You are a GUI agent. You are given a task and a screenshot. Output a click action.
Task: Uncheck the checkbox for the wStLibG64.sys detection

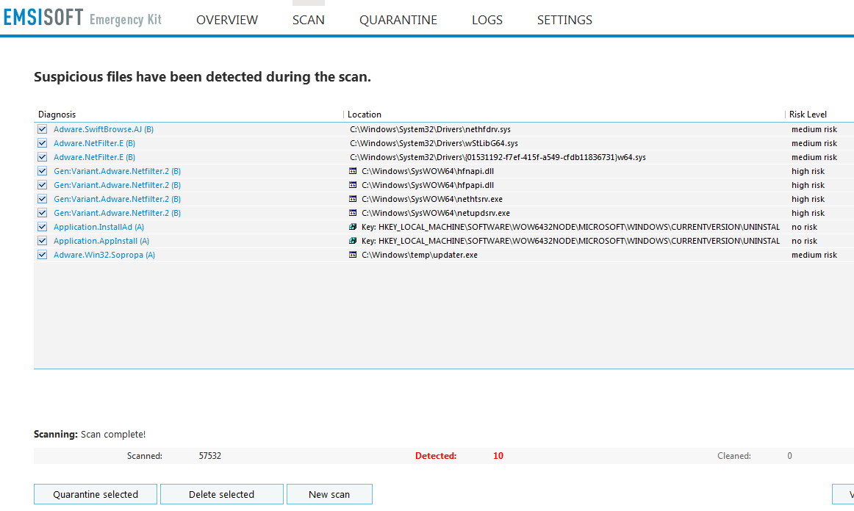point(42,143)
